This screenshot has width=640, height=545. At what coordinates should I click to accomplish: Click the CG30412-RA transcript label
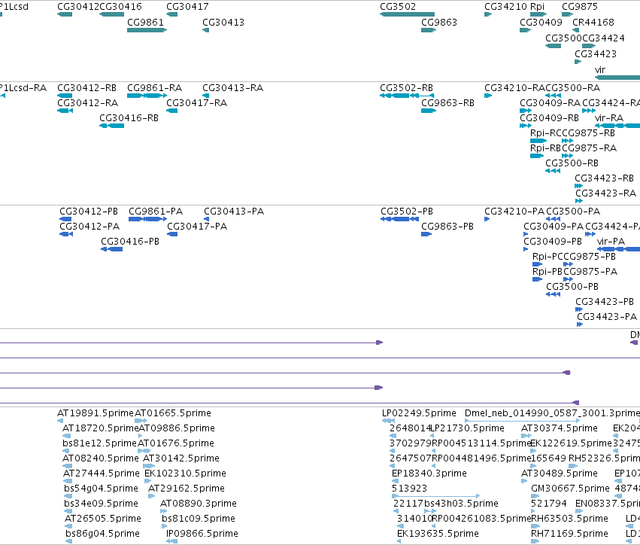tap(88, 103)
